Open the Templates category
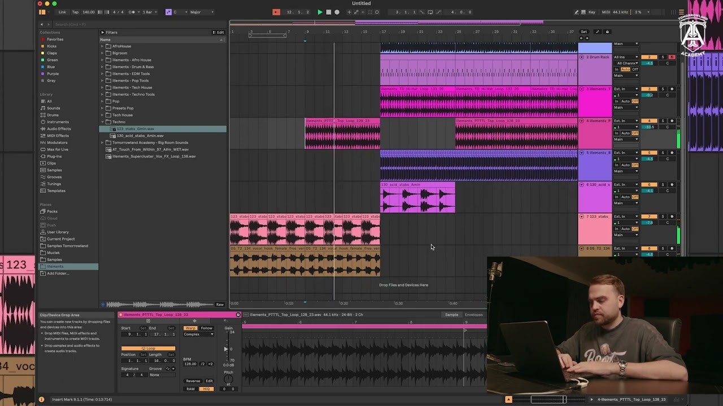 click(56, 191)
